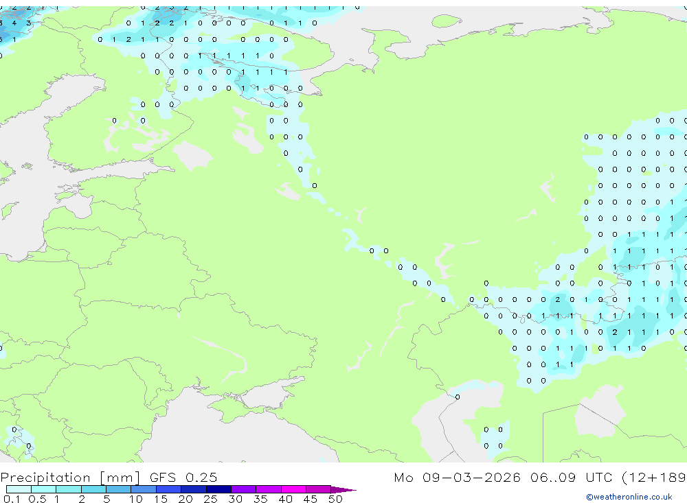The image size is (687, 503).
Task: Pick the 15–20 mm legend color box
Action: pos(168,489)
